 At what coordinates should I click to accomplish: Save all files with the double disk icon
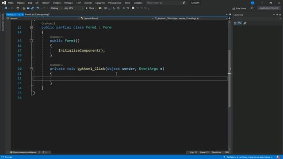coord(32,8)
